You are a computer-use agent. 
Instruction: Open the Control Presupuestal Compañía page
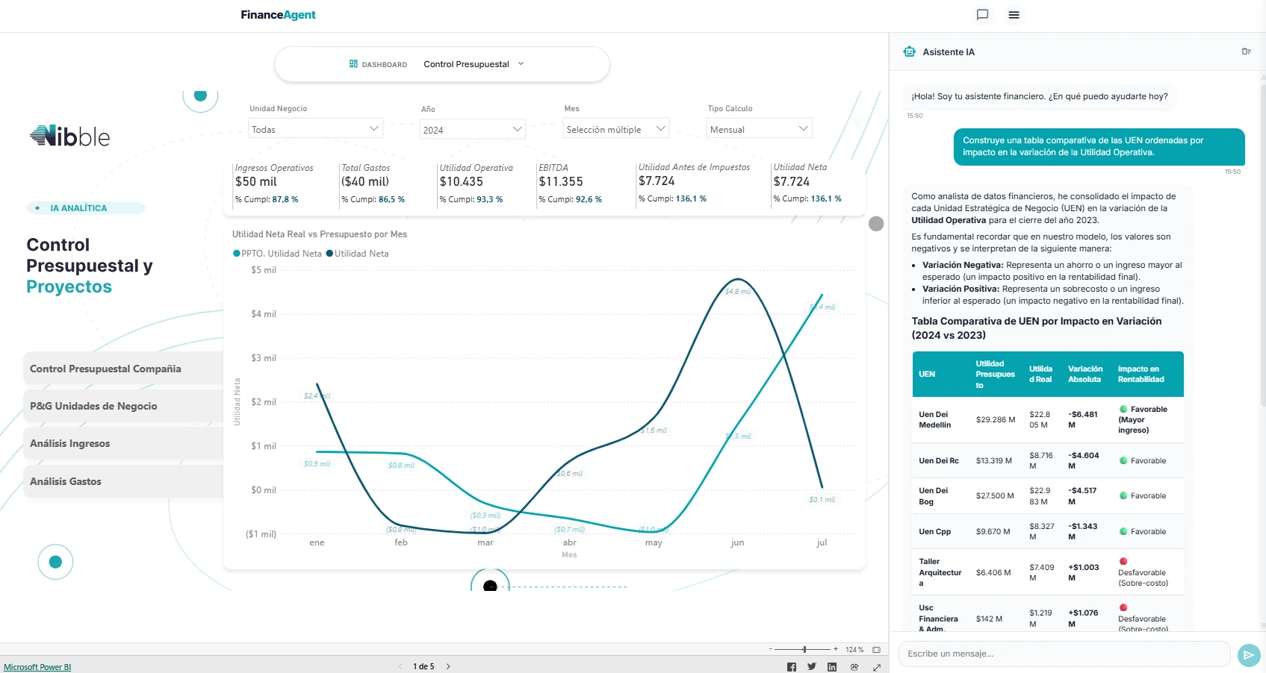point(123,369)
